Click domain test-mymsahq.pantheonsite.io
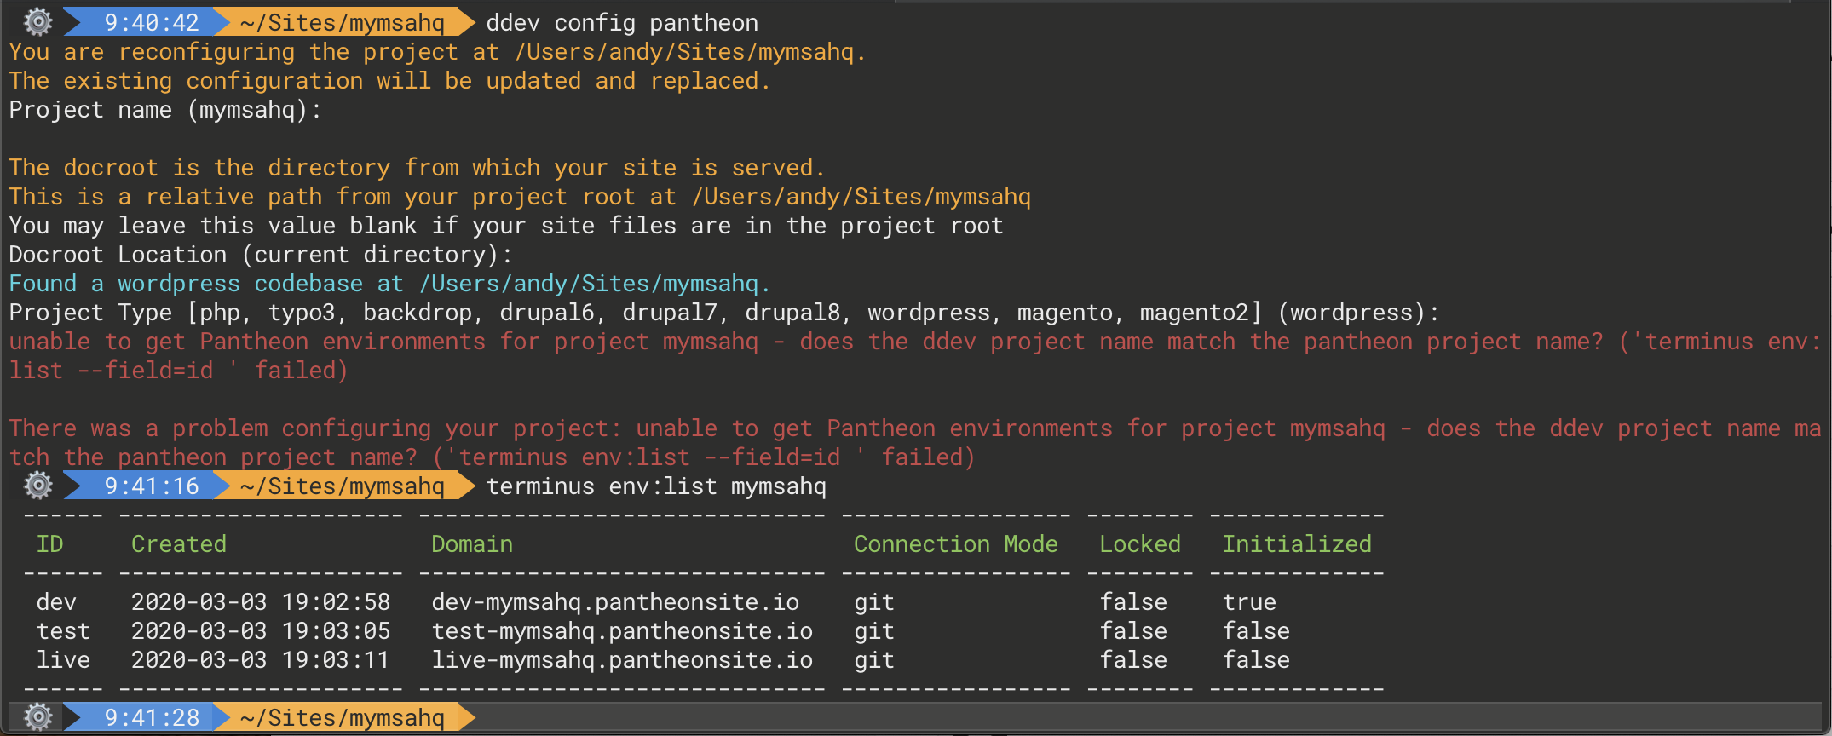The width and height of the screenshot is (1832, 736). [x=622, y=630]
